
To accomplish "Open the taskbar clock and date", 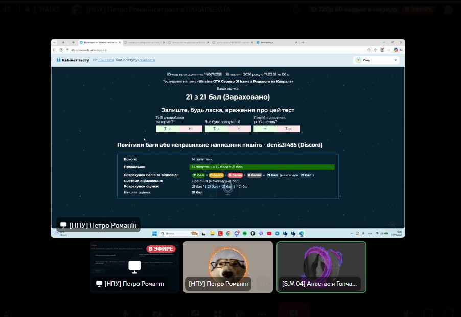I will (x=397, y=234).
